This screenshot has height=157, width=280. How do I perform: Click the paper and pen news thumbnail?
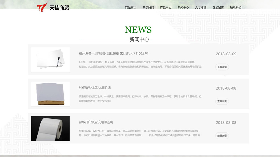(x=50, y=59)
